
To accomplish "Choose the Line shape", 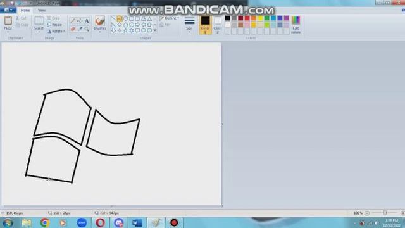I will click(113, 18).
